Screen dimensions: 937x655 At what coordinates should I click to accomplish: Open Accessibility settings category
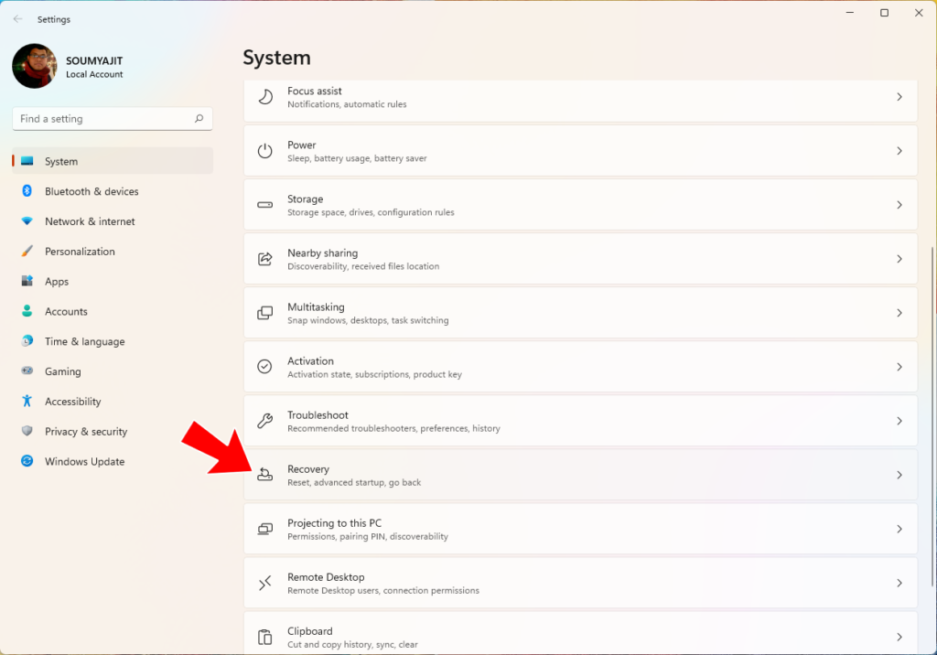pyautogui.click(x=113, y=401)
